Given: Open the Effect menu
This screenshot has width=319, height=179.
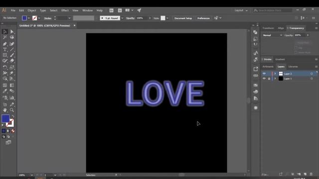Looking at the screenshot, I should (65, 10).
